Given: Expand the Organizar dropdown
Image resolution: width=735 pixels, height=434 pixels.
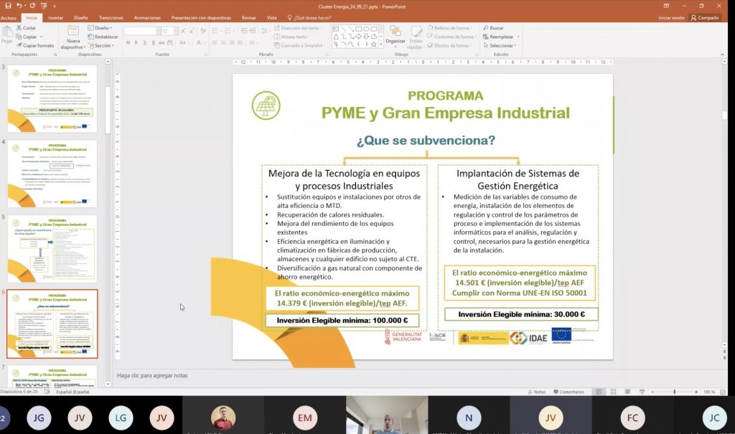Looking at the screenshot, I should (x=395, y=37).
